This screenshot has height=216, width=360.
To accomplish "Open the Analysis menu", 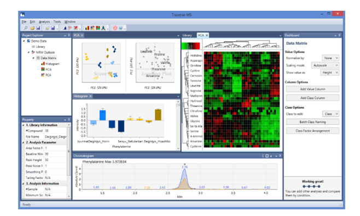I will (x=44, y=22).
